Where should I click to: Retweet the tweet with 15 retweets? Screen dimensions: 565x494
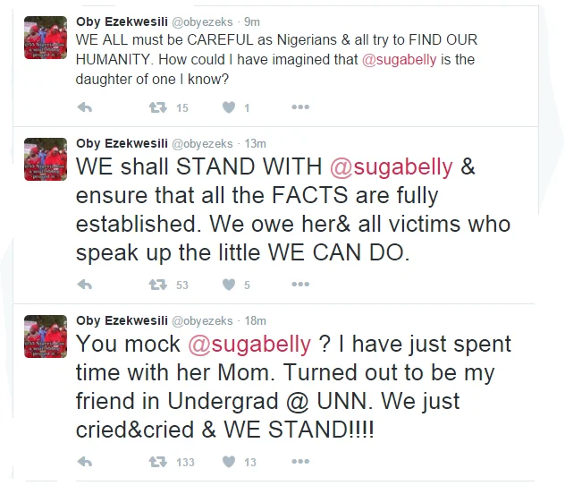point(158,107)
